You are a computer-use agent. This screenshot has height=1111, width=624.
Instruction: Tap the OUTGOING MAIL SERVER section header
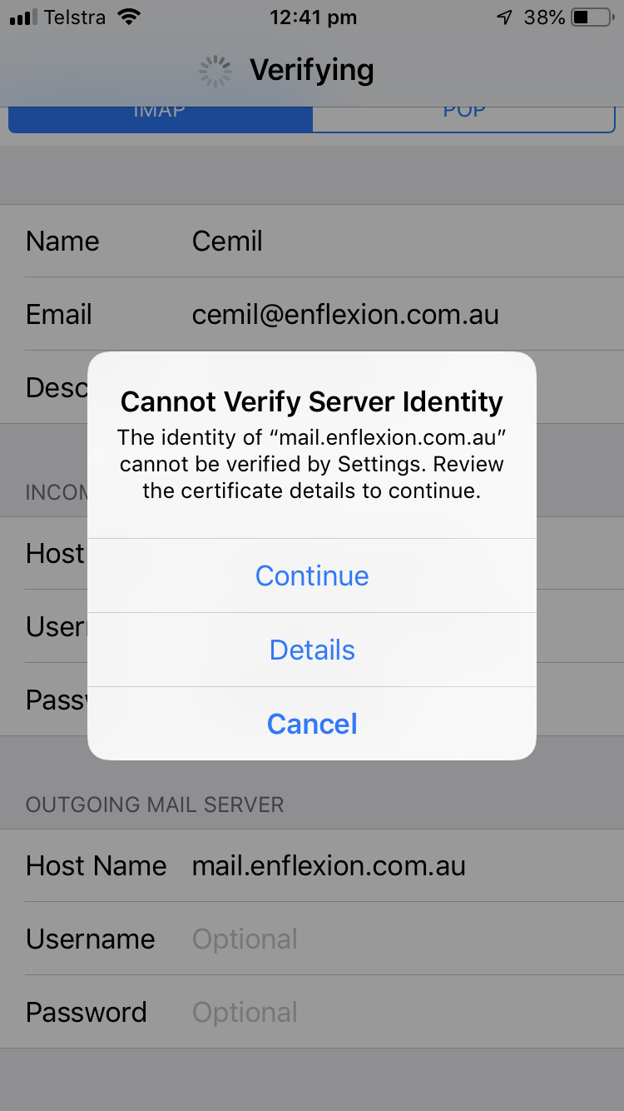point(155,805)
